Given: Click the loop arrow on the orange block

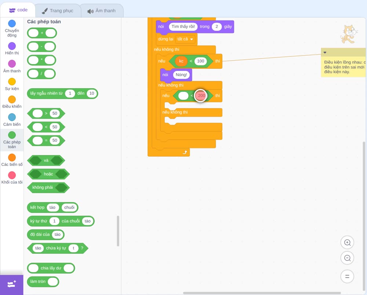Looking at the screenshot, I should coord(185,152).
